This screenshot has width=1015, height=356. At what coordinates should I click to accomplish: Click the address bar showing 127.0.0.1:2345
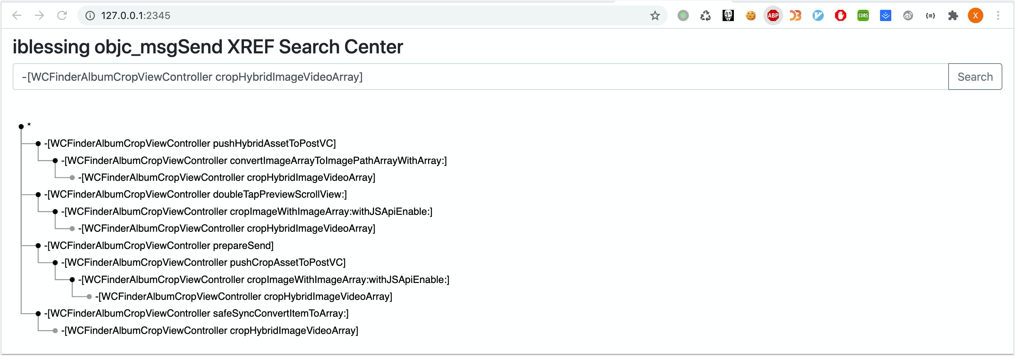pos(355,16)
